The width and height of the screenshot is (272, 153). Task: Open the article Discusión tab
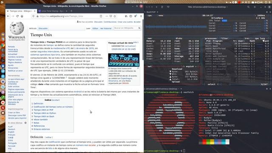(43, 28)
